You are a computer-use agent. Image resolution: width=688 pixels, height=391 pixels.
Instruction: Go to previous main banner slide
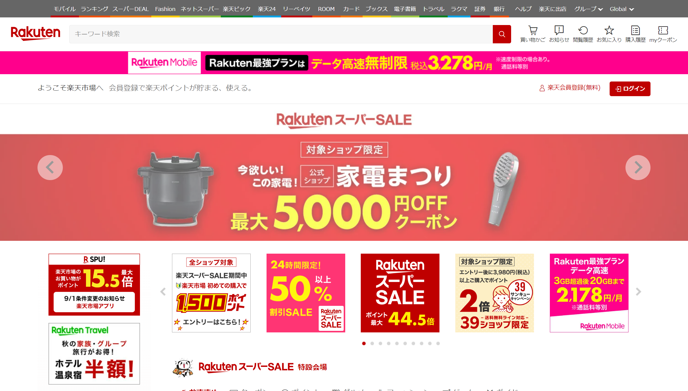tap(50, 168)
